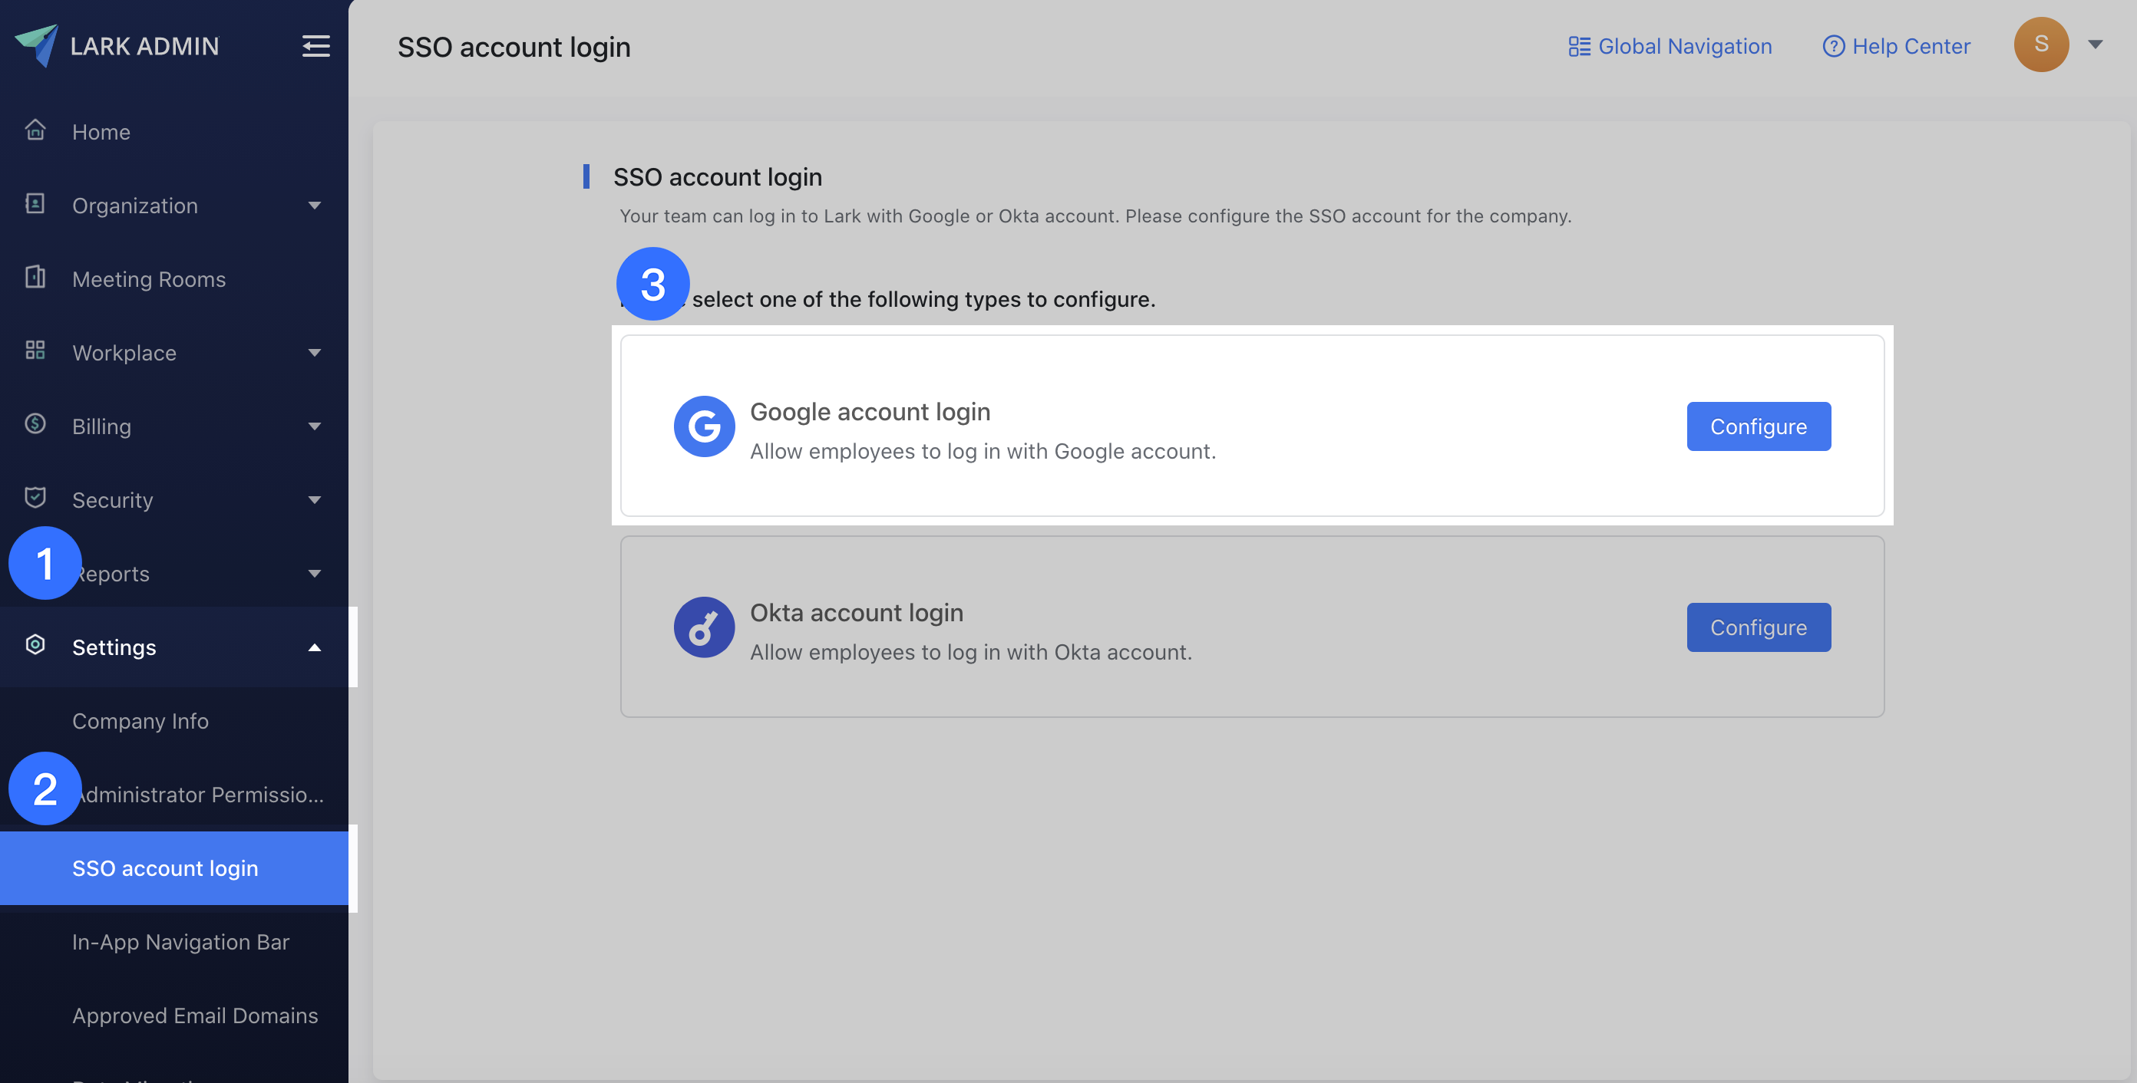The height and width of the screenshot is (1083, 2137).
Task: Open Company Info settings page
Action: tap(140, 721)
